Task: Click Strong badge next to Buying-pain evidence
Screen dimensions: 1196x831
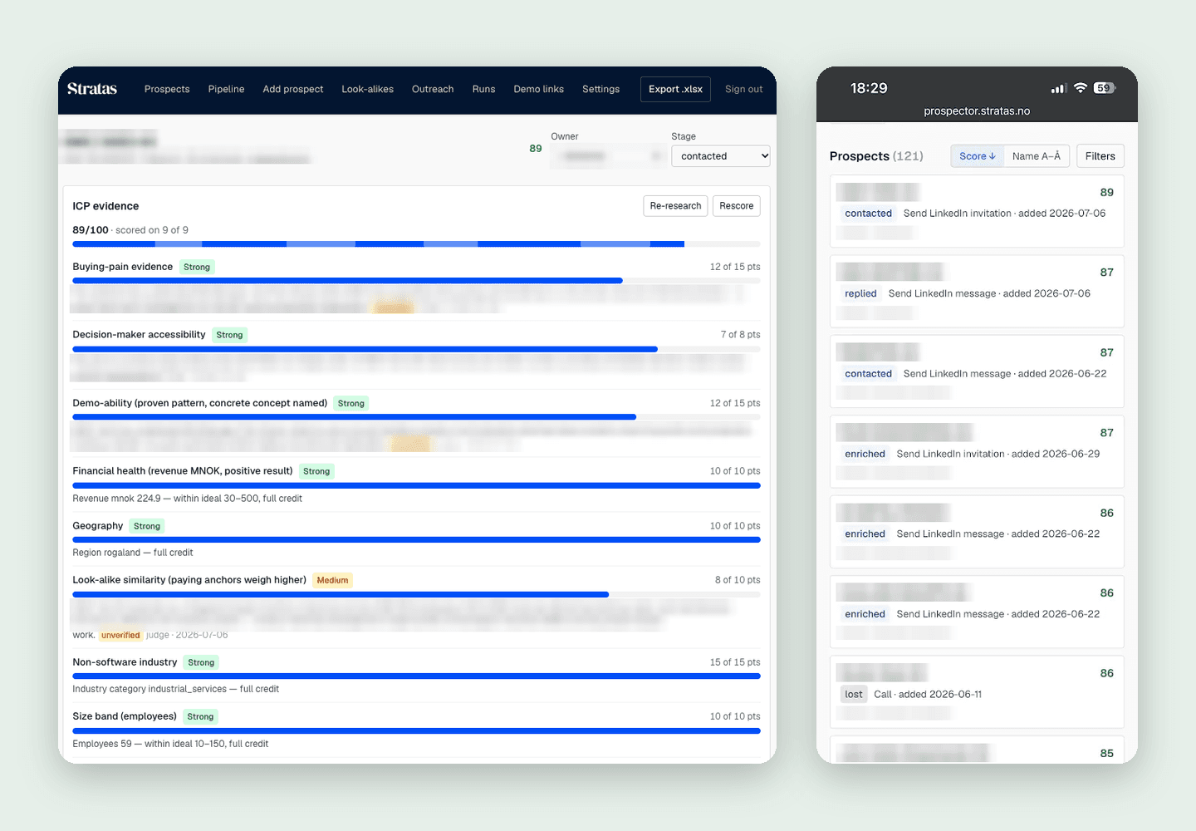Action: coord(197,267)
